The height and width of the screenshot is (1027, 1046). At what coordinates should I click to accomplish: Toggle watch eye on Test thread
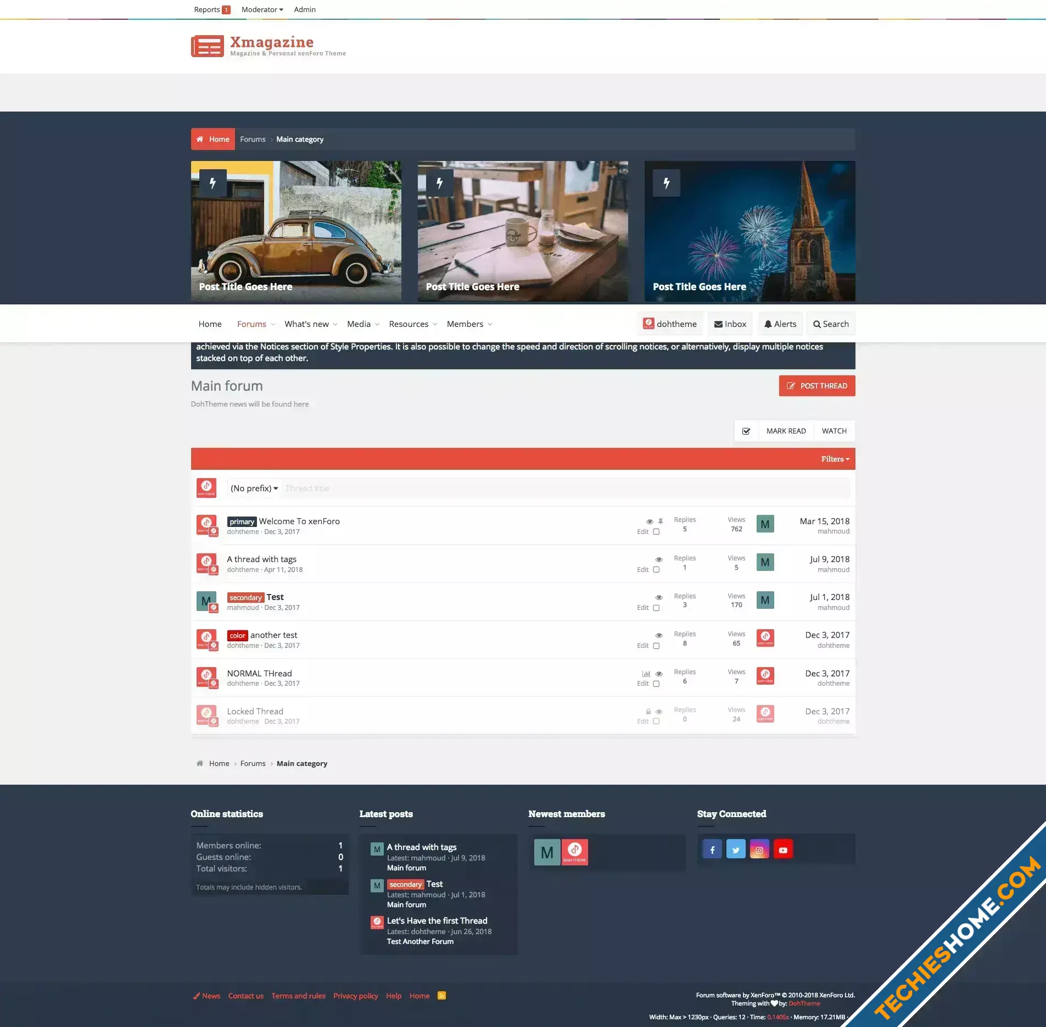(x=659, y=597)
